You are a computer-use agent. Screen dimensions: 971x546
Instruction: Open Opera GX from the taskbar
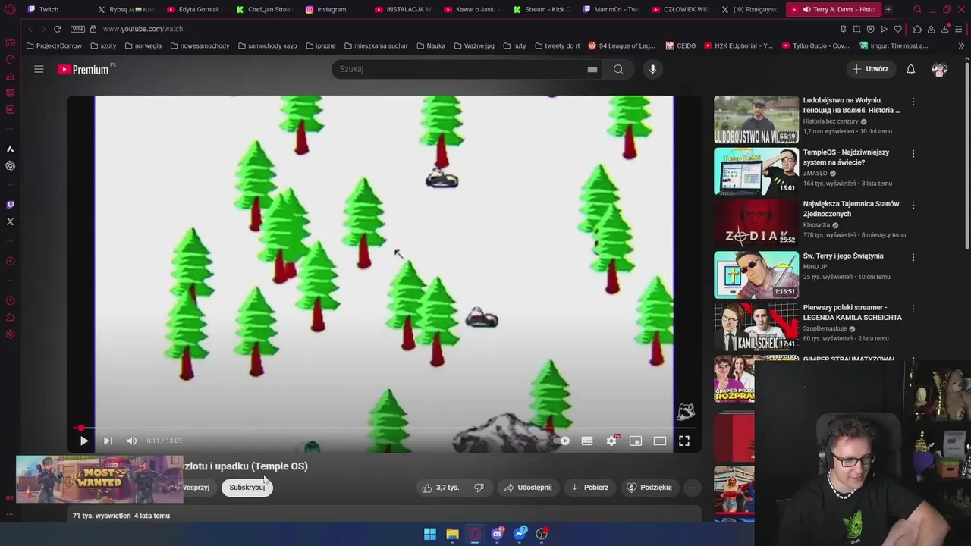[475, 534]
